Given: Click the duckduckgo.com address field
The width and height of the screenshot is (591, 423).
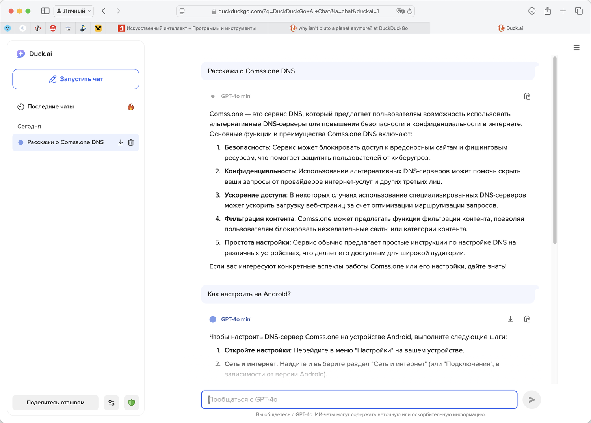Looking at the screenshot, I should pos(295,11).
